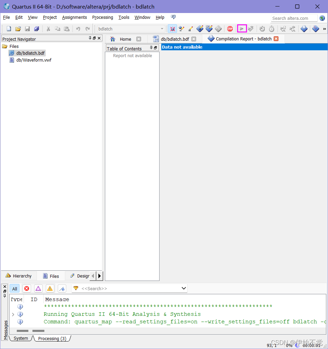The width and height of the screenshot is (328, 349).
Task: Toggle the error messages filter
Action: pos(27,289)
